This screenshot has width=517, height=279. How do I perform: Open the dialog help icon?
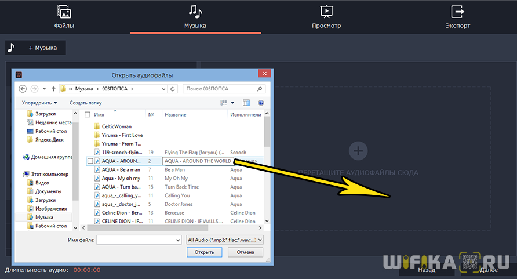coord(261,103)
